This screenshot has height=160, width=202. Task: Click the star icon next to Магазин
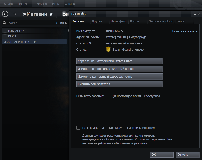point(51,14)
